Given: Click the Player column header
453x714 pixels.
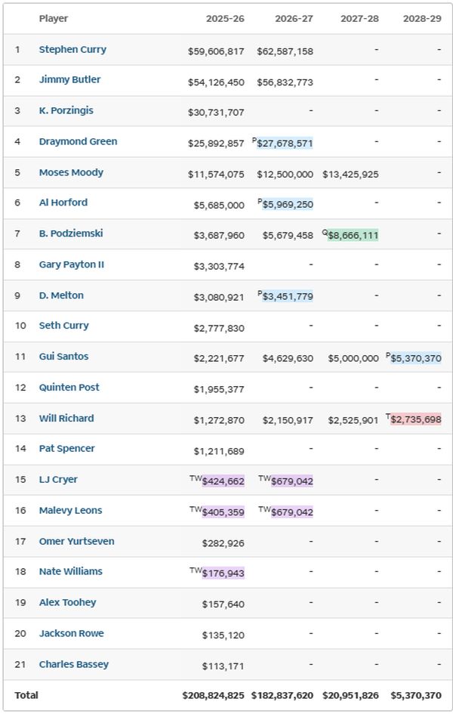Looking at the screenshot, I should pyautogui.click(x=54, y=19).
